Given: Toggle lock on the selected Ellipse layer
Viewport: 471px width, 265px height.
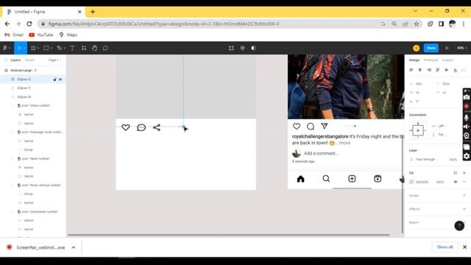Looking at the screenshot, I should pyautogui.click(x=55, y=79).
